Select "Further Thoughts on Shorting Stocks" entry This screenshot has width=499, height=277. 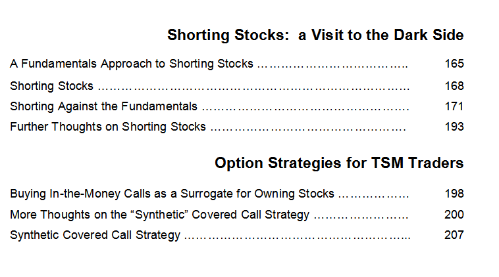[x=108, y=127]
